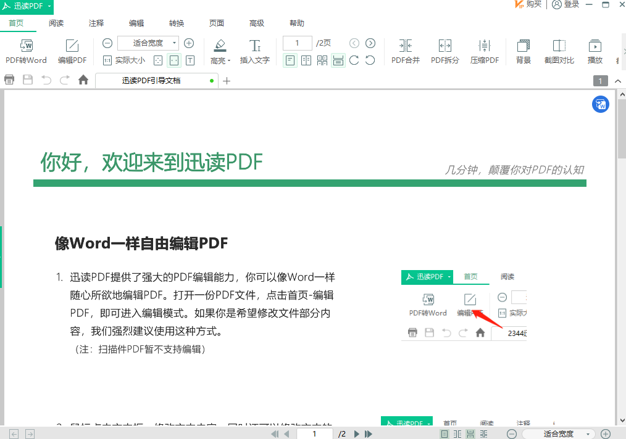
Task: Click the 登录 login button
Action: coord(565,5)
